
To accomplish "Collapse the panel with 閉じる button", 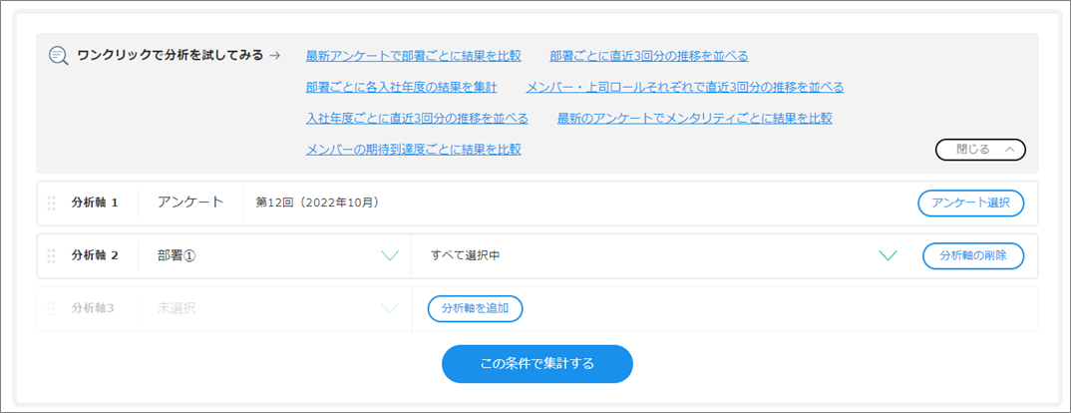I will tap(980, 149).
